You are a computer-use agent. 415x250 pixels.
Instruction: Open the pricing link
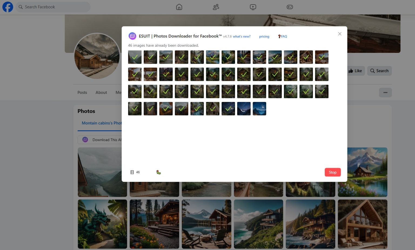pyautogui.click(x=264, y=36)
